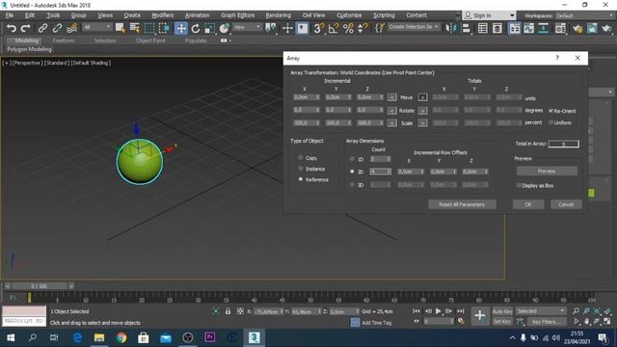The image size is (617, 347).
Task: Expand the ribbon options dropdown after Populate
Action: 226,40
